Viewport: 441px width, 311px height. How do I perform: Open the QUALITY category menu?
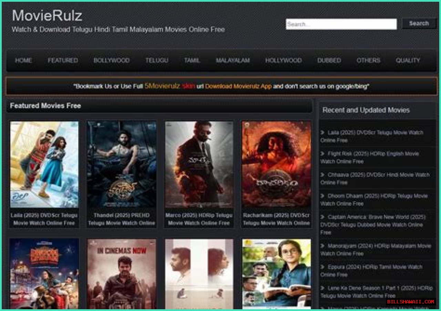pyautogui.click(x=409, y=60)
